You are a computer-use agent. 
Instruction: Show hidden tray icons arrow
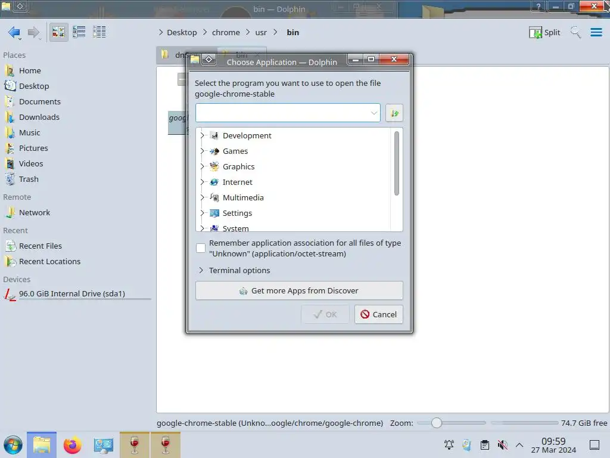pyautogui.click(x=519, y=445)
